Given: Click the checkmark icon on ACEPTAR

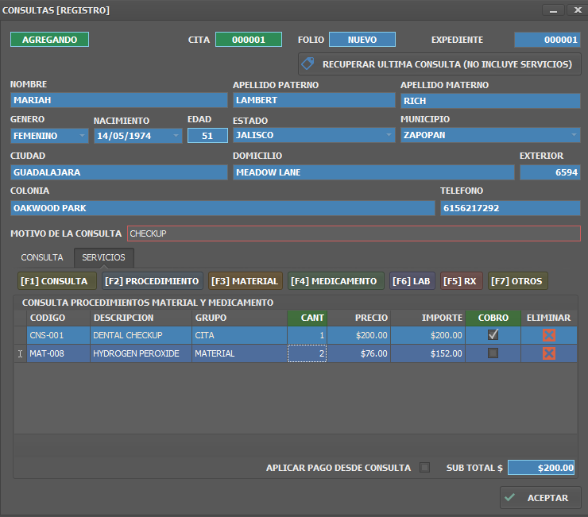Looking at the screenshot, I should [511, 498].
